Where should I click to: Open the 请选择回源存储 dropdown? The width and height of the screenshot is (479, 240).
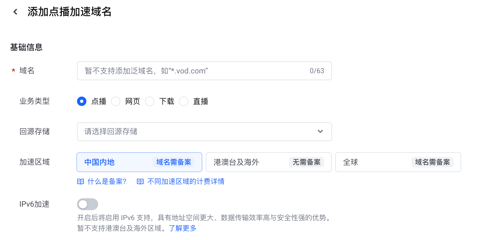point(204,132)
